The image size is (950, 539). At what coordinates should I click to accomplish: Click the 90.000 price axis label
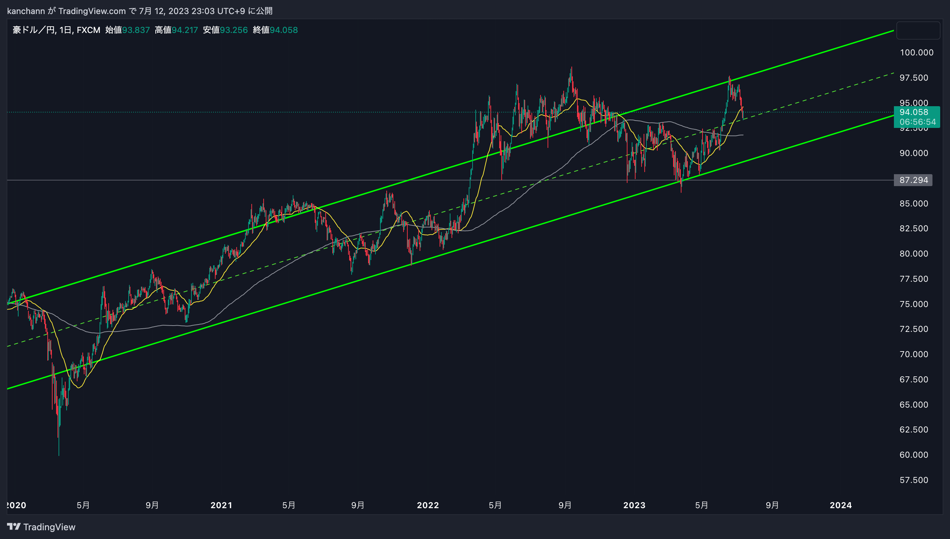[914, 153]
